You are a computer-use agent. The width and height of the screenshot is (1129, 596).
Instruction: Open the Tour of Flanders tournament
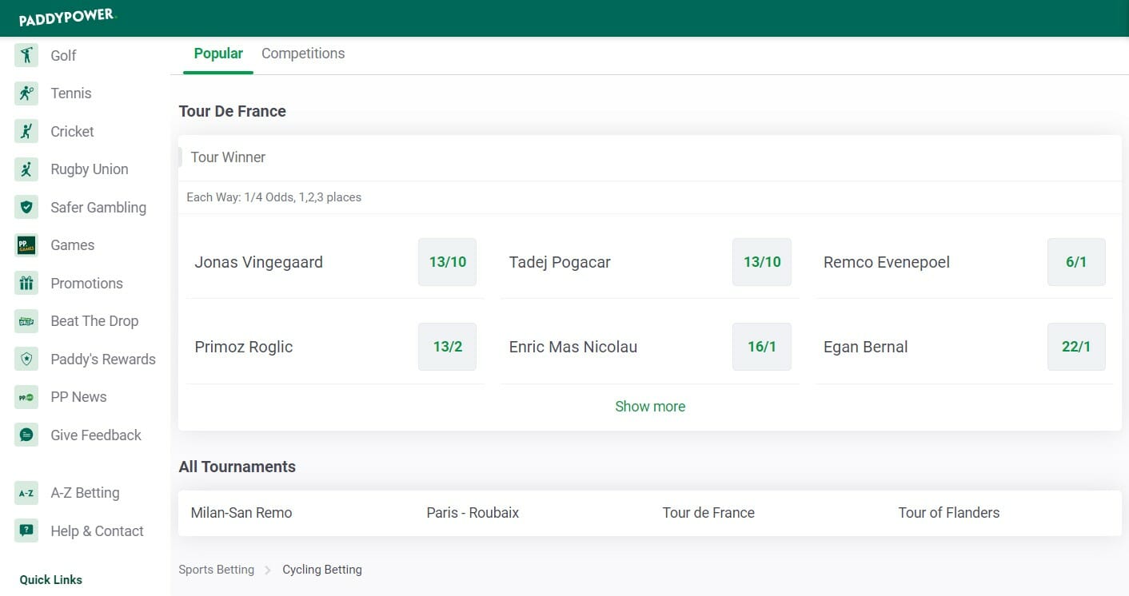[949, 513]
